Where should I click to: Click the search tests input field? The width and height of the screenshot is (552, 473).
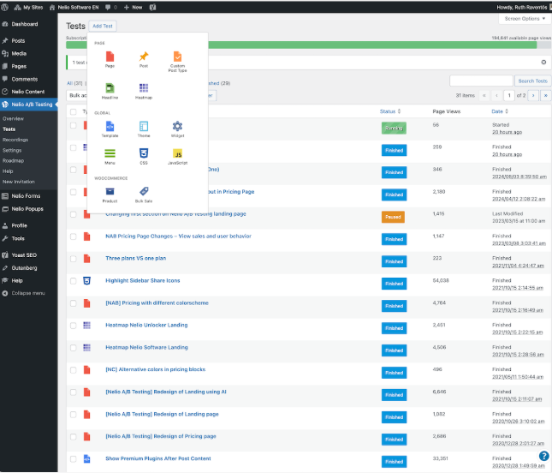coord(481,81)
